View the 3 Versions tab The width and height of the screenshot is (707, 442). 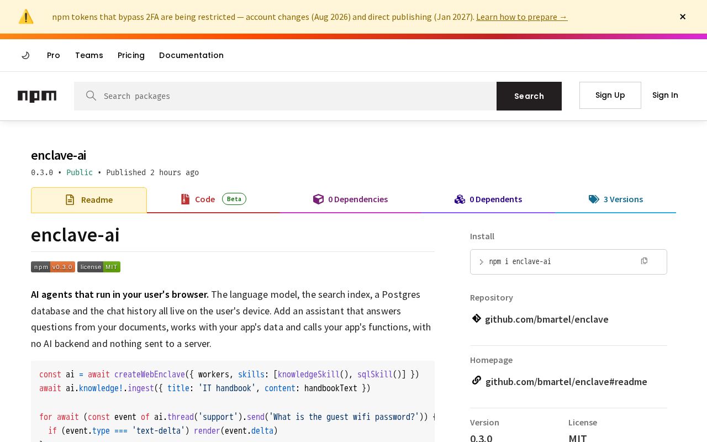pos(616,199)
